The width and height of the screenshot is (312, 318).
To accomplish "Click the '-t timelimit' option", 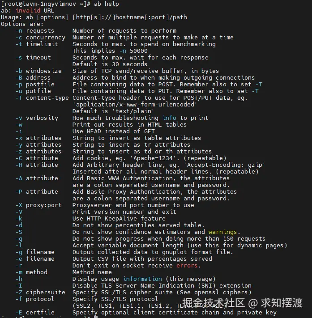I will click(x=37, y=44).
